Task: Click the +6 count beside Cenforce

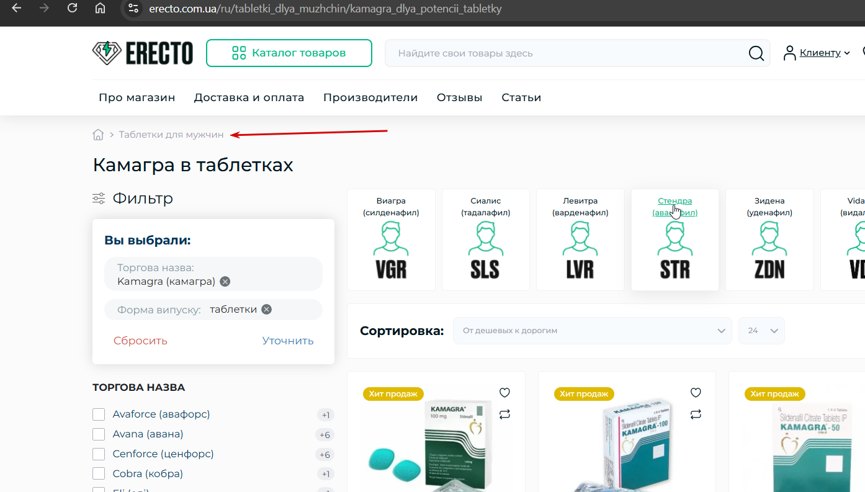Action: coord(325,455)
